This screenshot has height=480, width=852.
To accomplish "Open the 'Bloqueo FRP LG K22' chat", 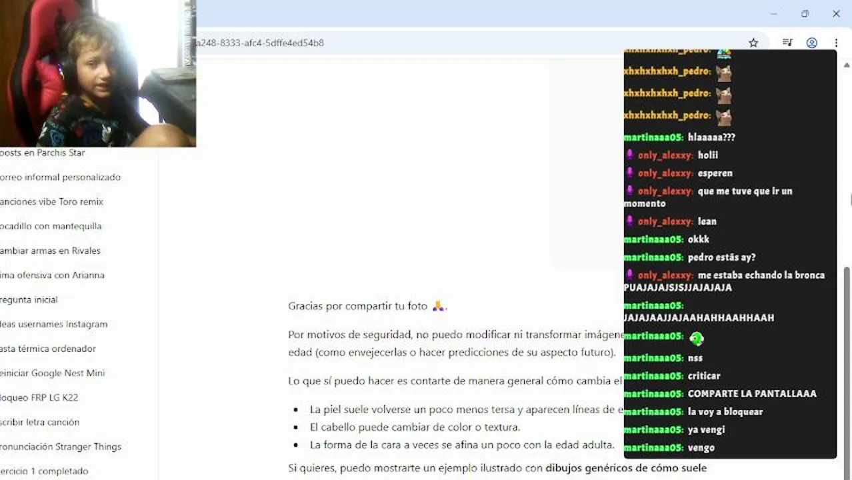I will 39,397.
